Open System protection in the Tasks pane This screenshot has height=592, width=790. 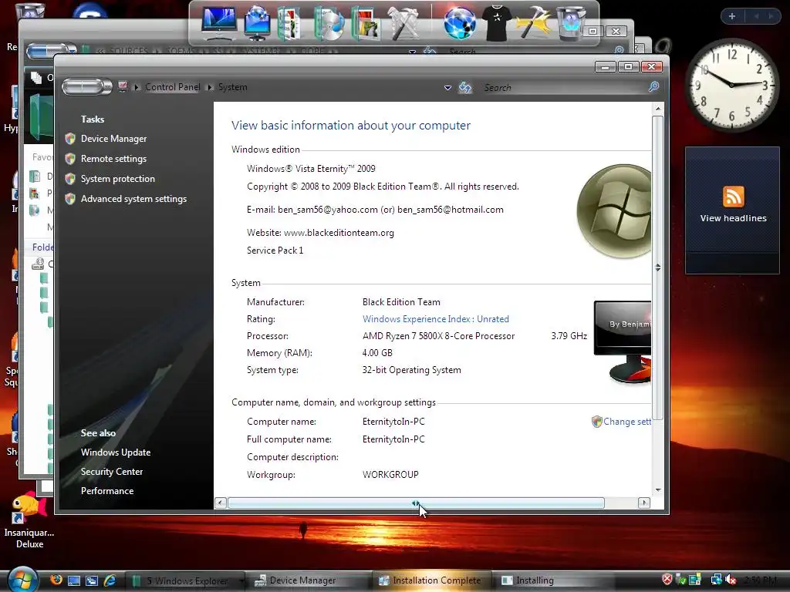click(118, 179)
